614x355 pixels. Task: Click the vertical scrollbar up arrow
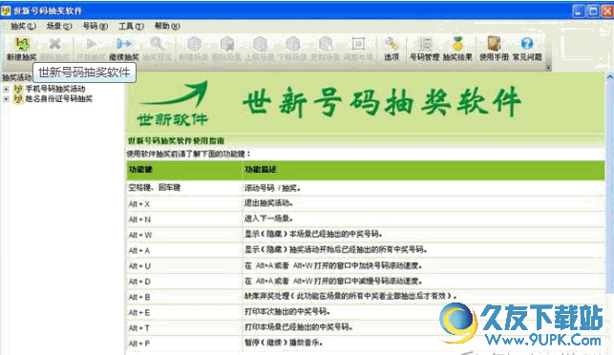pos(609,77)
